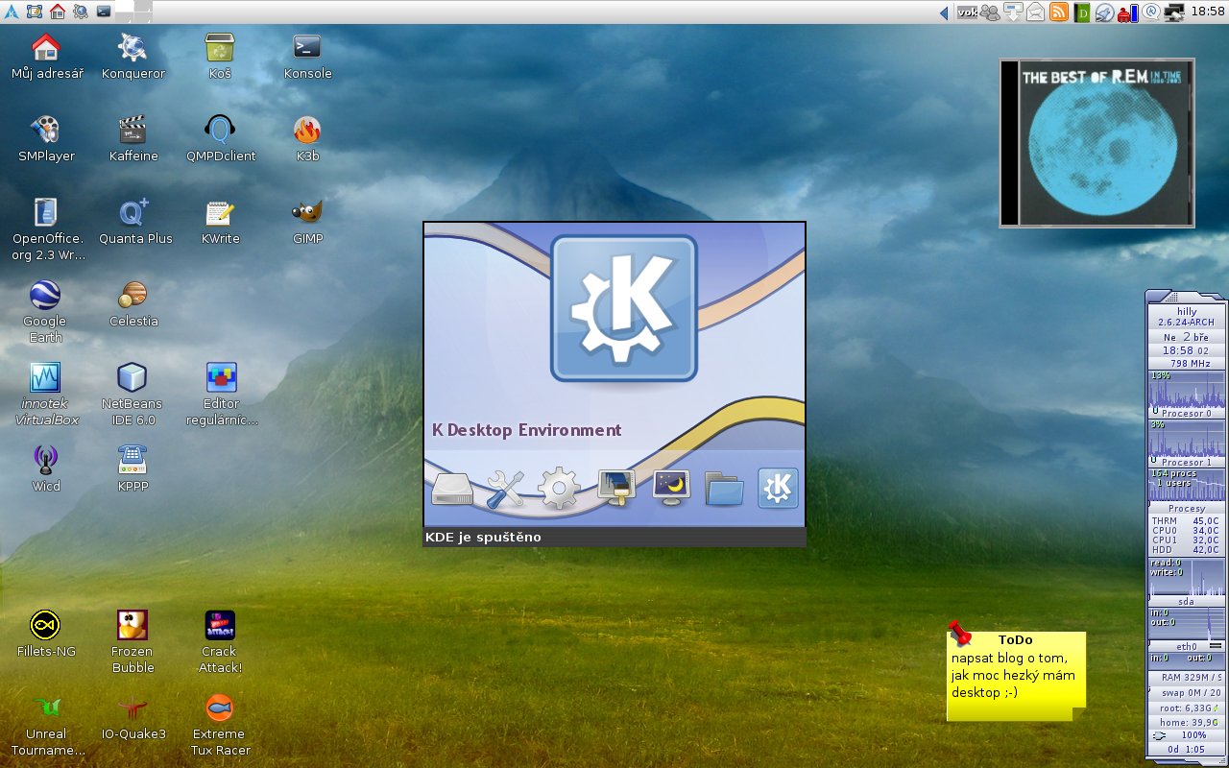The image size is (1229, 768).
Task: Launch KPPP dialer
Action: [x=133, y=468]
